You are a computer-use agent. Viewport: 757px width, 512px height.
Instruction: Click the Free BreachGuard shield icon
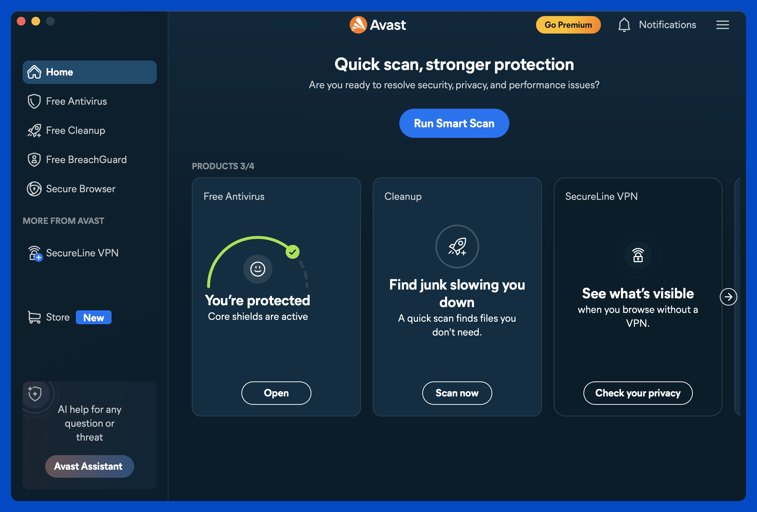[x=34, y=159]
